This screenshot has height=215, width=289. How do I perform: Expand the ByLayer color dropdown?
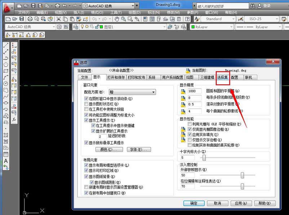tap(232, 27)
